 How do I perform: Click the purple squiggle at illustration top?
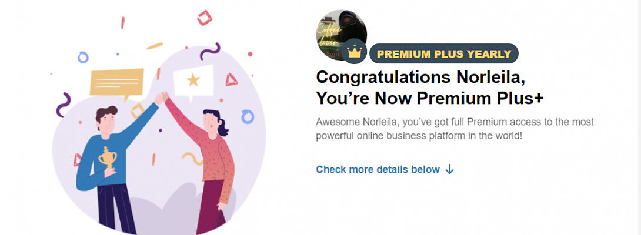[209, 52]
